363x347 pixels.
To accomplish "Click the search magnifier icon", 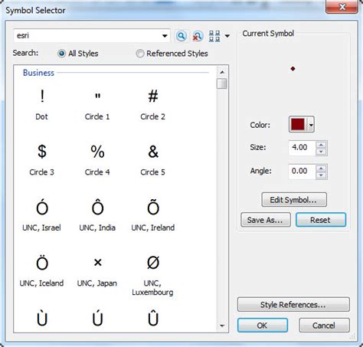I will (x=181, y=36).
